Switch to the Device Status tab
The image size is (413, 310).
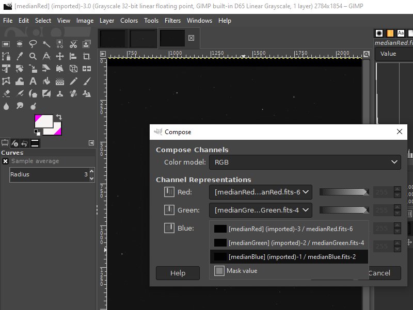pos(15,143)
